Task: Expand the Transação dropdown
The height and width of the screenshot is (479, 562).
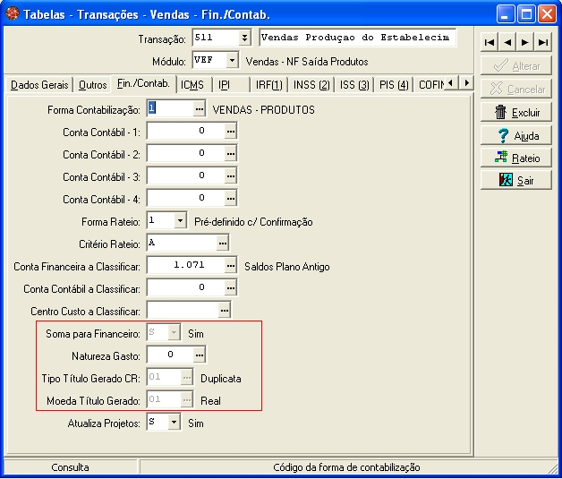Action: tap(244, 38)
